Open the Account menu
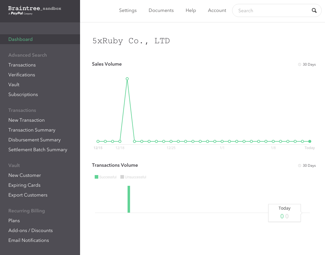 [217, 10]
